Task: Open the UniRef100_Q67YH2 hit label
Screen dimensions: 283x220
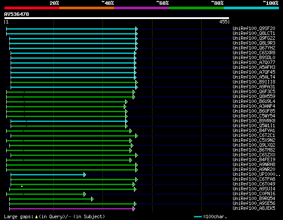Action: click(254, 48)
